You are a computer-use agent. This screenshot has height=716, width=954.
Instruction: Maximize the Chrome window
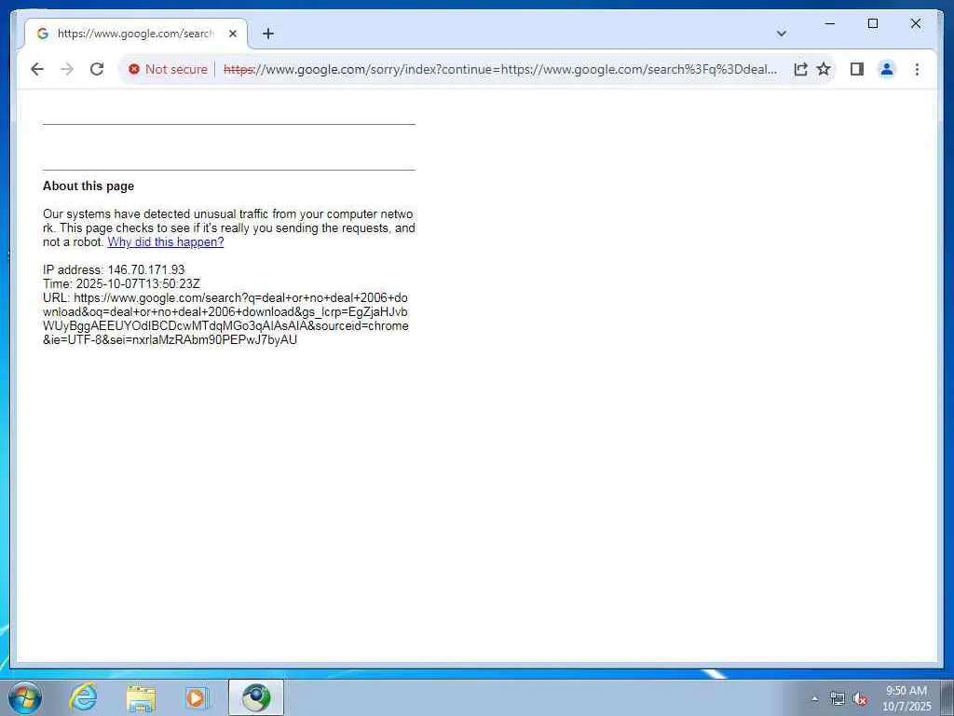(x=872, y=23)
